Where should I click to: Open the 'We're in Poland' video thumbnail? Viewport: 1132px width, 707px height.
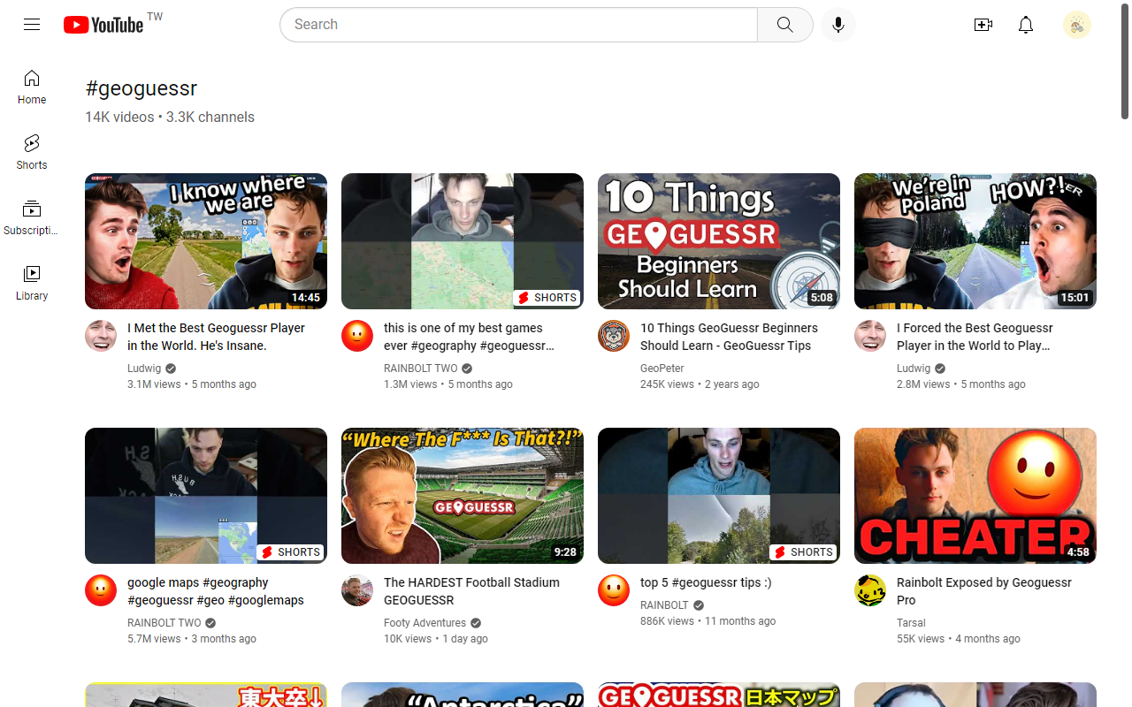(975, 241)
